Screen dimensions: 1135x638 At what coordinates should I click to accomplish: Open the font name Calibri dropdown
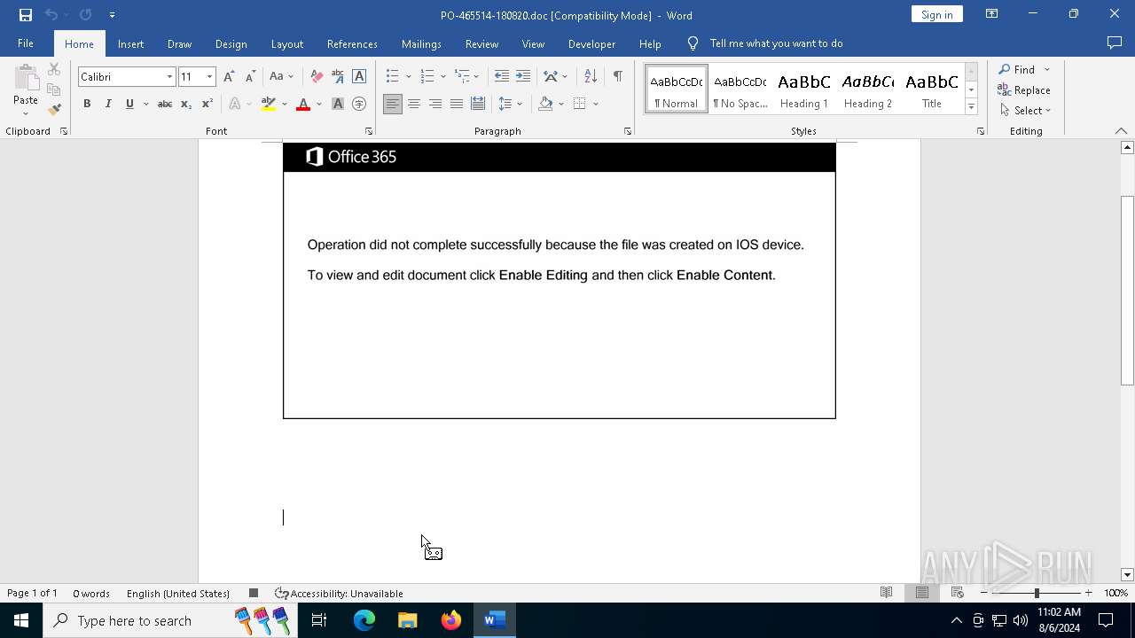point(169,77)
